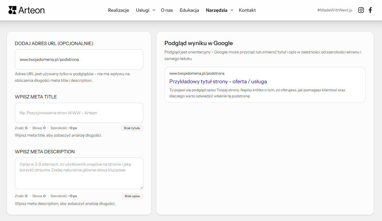Select the Edukacja navigation item
Image resolution: width=382 pixels, height=221 pixels.
[x=189, y=10]
